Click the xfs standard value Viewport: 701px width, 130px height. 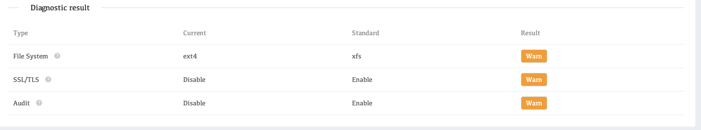pyautogui.click(x=356, y=56)
